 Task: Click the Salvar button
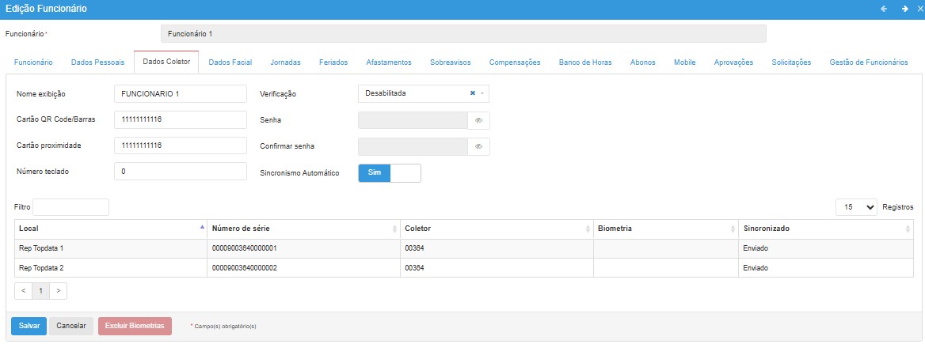coord(29,326)
